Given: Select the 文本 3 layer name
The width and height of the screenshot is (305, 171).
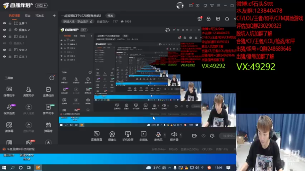Looking at the screenshot, I should point(23,36).
